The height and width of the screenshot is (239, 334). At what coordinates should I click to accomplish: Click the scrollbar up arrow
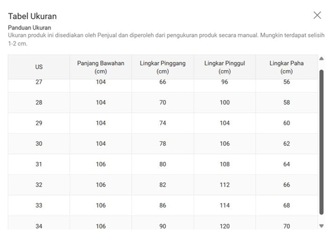pos(321,59)
